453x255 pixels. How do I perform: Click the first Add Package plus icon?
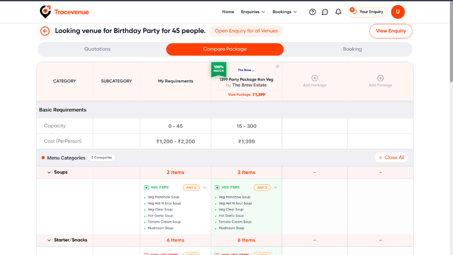click(x=315, y=78)
